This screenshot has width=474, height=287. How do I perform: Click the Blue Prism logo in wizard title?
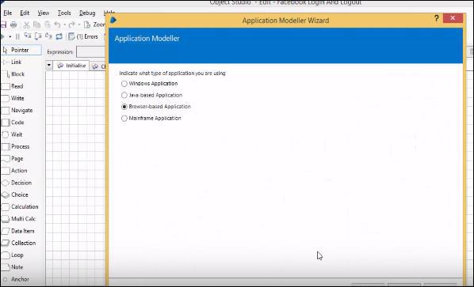[113, 21]
